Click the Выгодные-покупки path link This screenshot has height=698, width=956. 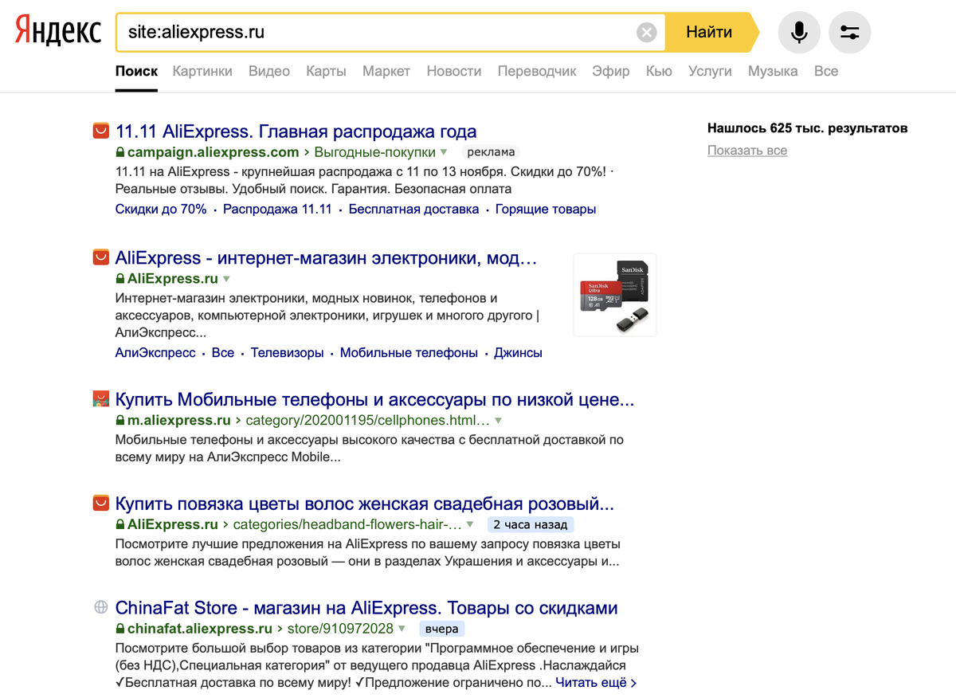[x=375, y=152]
